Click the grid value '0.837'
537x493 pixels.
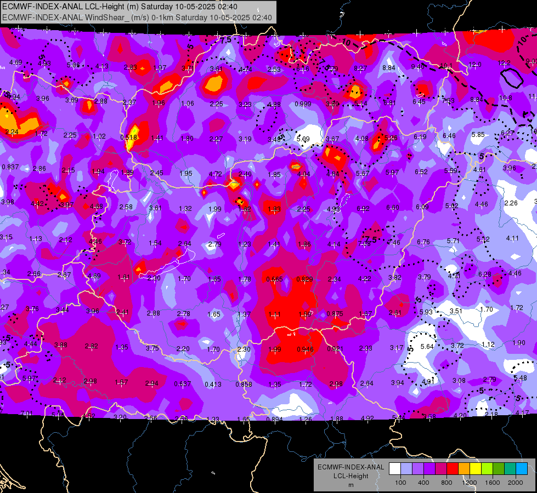click(x=10, y=167)
